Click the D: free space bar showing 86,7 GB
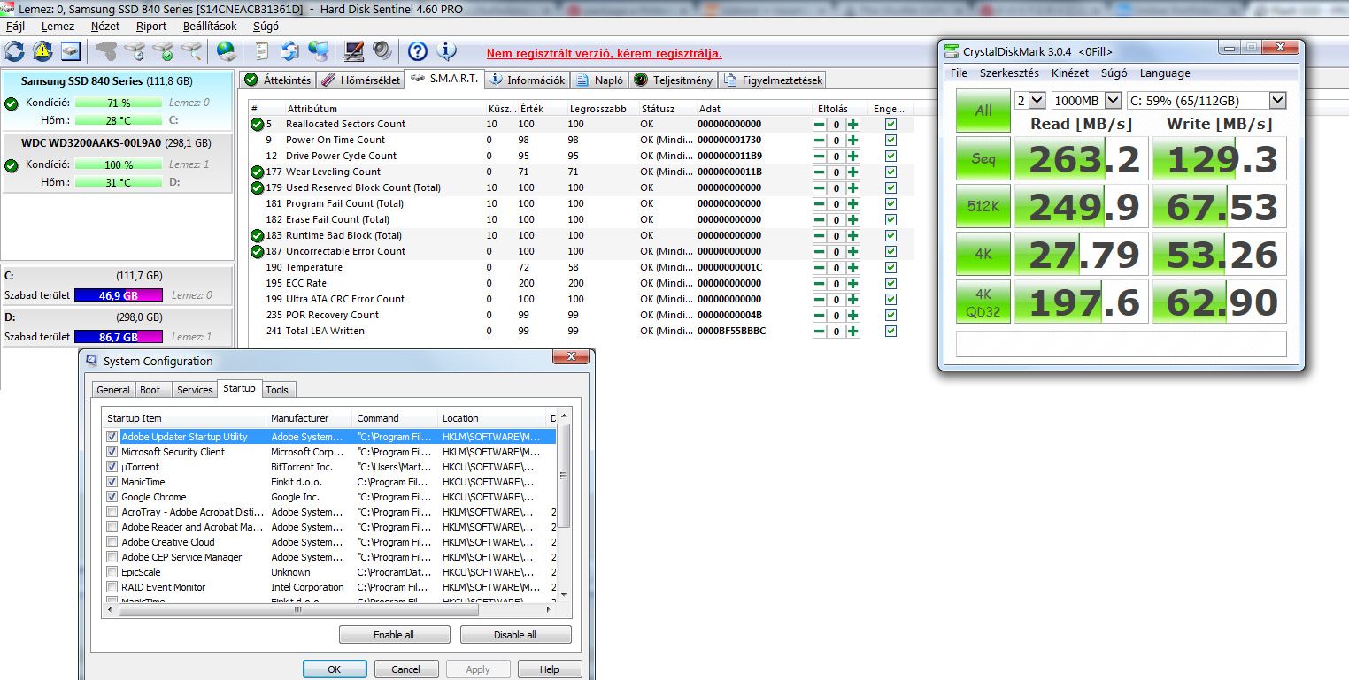Image resolution: width=1349 pixels, height=680 pixels. point(118,337)
